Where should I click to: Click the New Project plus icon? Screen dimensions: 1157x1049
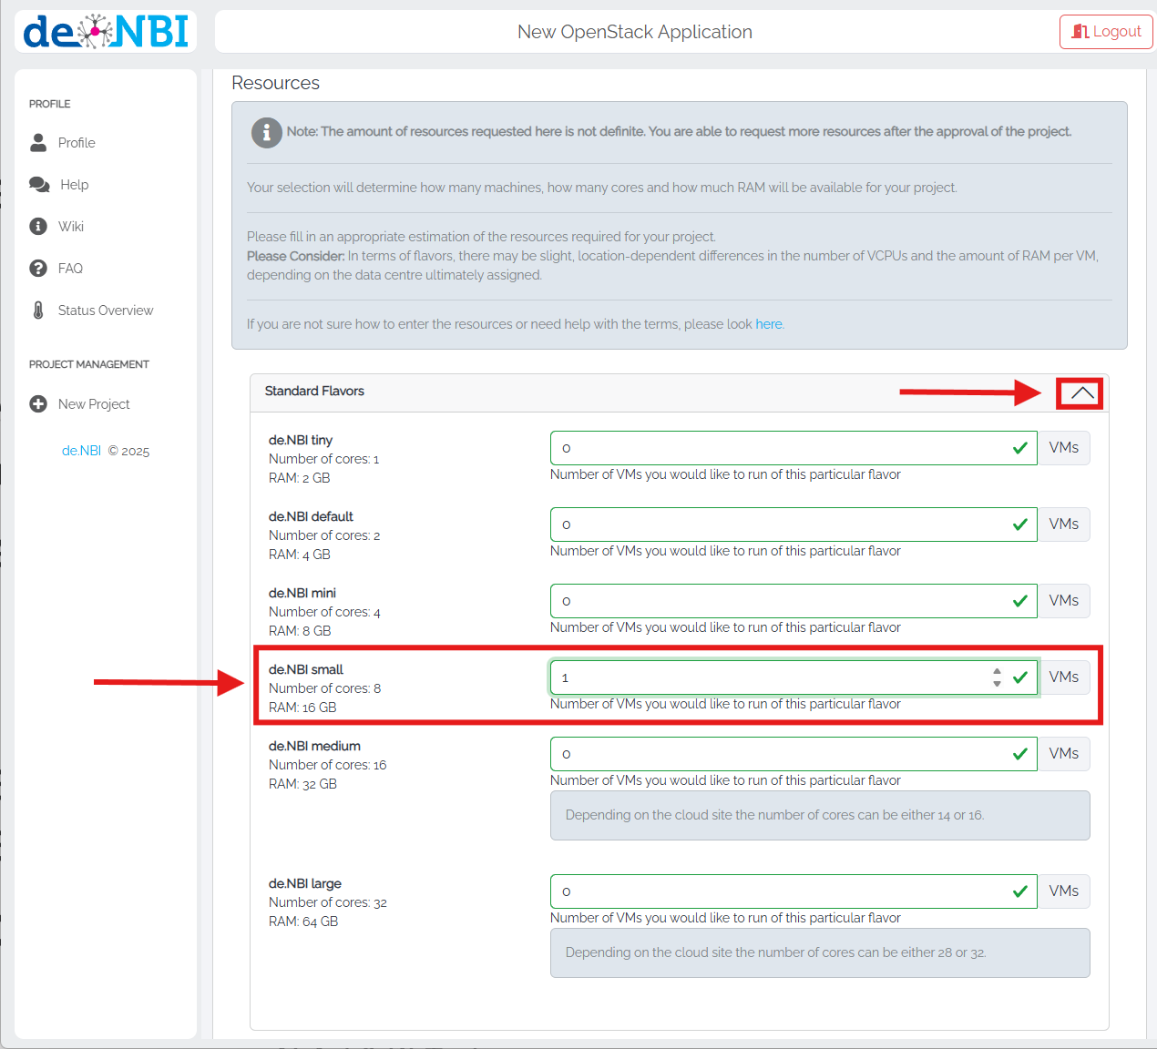click(38, 404)
